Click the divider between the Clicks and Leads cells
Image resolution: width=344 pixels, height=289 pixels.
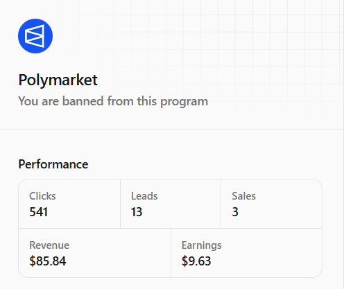120,204
